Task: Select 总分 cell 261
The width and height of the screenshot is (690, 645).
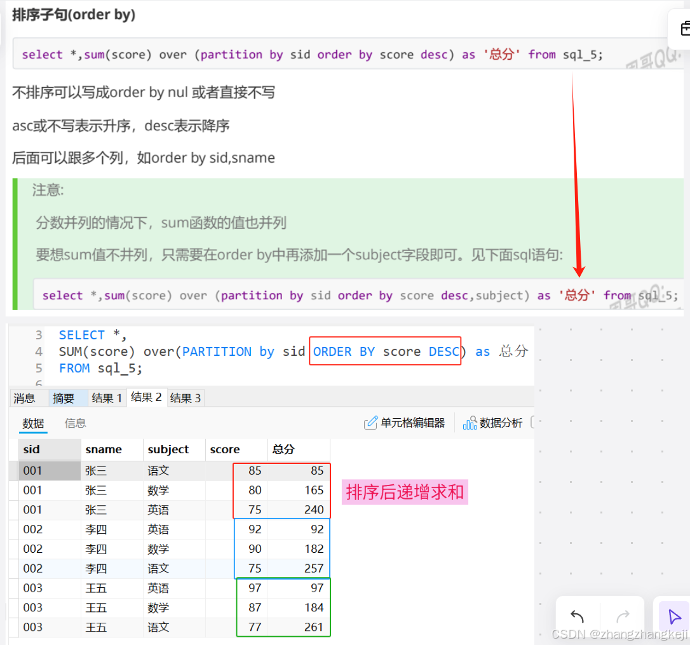Action: click(299, 627)
